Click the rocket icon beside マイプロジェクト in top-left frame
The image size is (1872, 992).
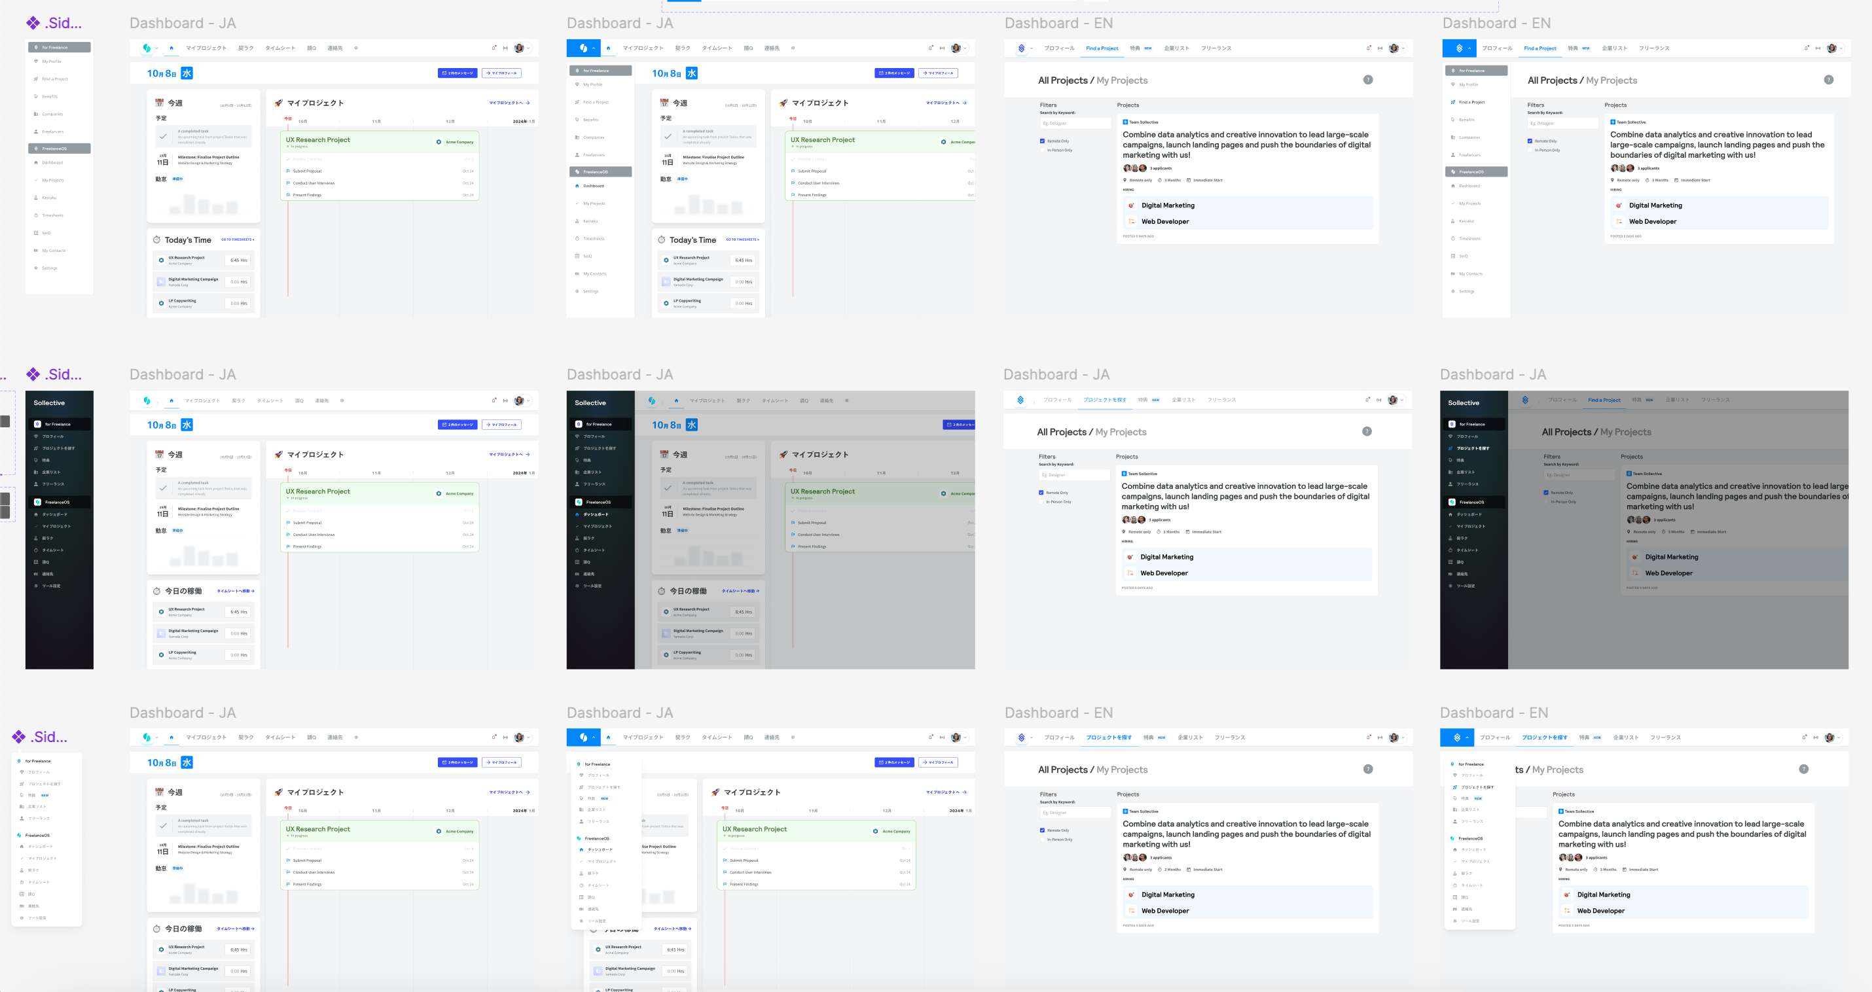pyautogui.click(x=278, y=103)
